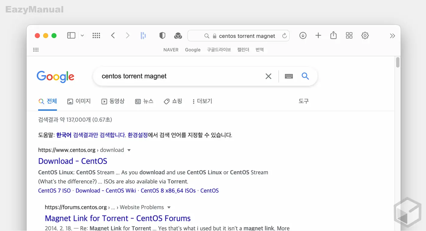
Task: Open NAVER bookmark in favorites bar
Action: pos(171,50)
